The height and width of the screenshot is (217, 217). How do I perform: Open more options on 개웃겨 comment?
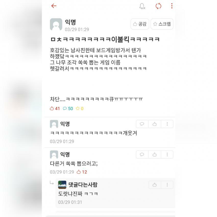[x=167, y=124]
